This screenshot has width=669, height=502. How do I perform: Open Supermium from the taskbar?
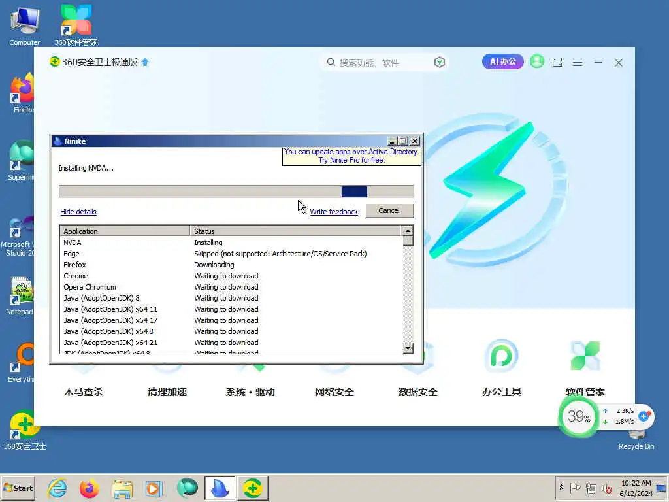coord(187,488)
